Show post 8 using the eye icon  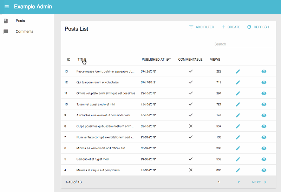[264, 126]
